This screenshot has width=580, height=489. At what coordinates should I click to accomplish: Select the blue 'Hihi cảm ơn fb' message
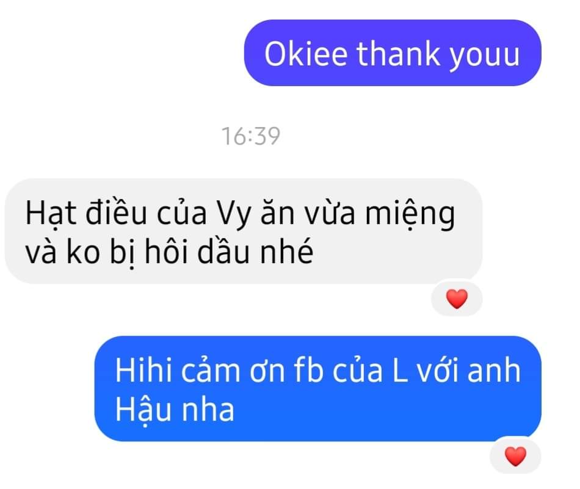pyautogui.click(x=317, y=388)
